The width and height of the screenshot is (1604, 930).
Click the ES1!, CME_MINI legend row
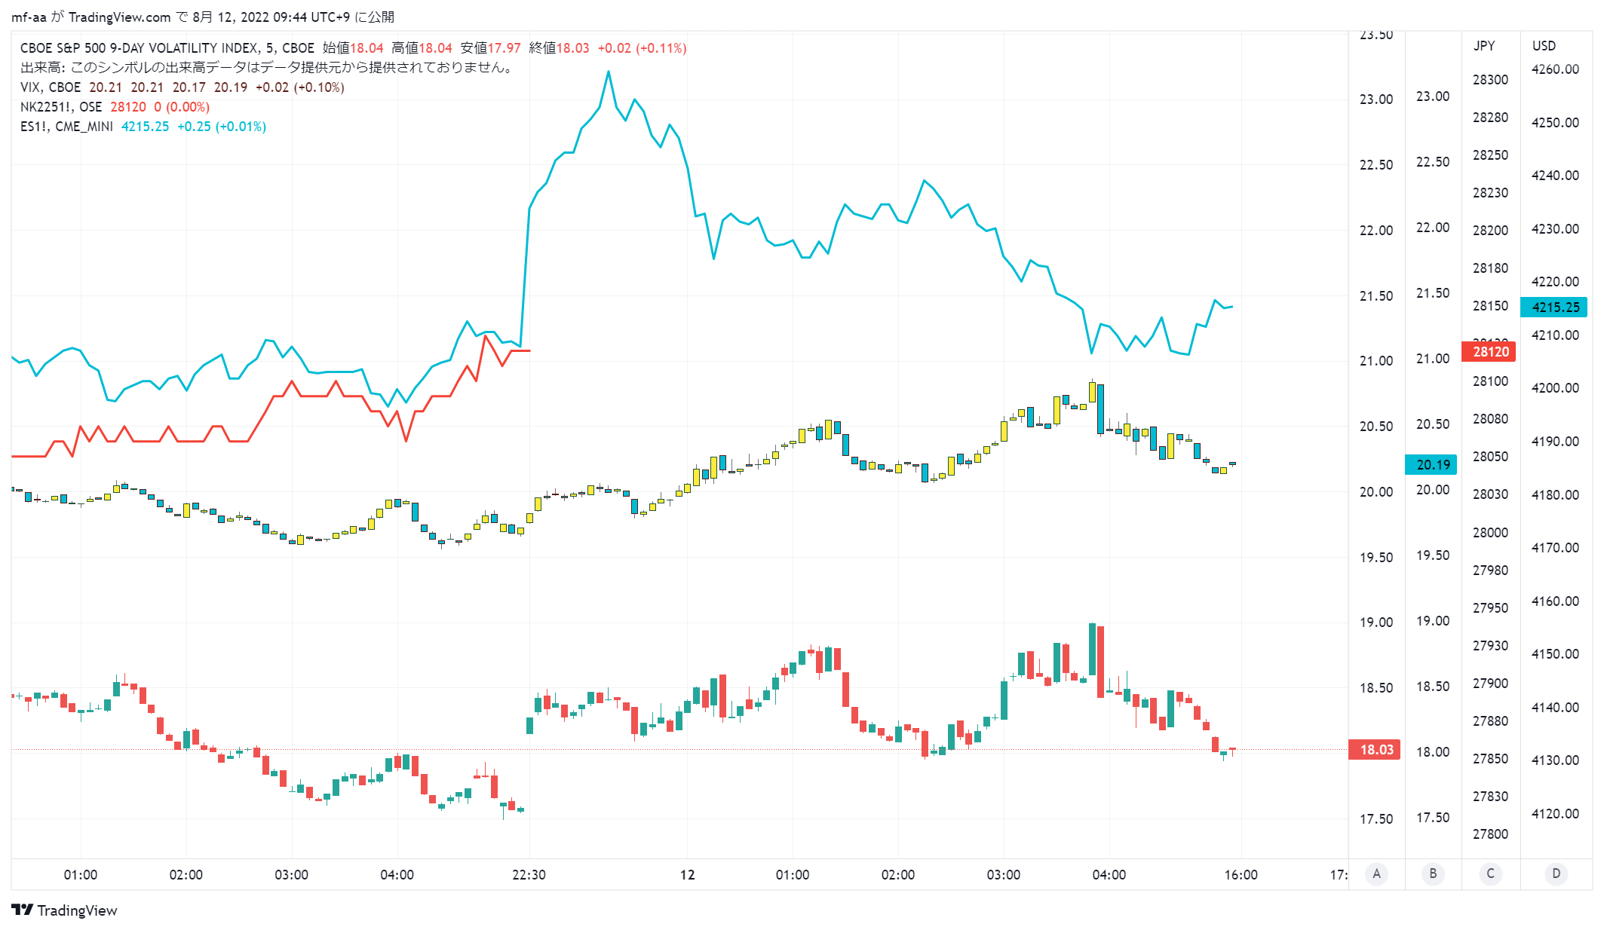(x=143, y=127)
